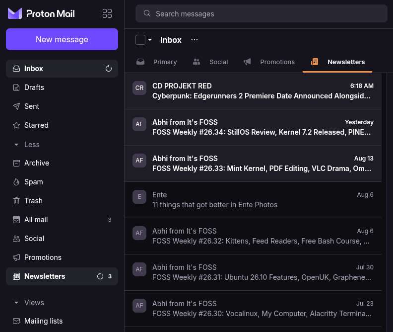Click AF avatar of FOSS Weekly #26.32
The width and height of the screenshot is (393, 332).
[x=139, y=233]
